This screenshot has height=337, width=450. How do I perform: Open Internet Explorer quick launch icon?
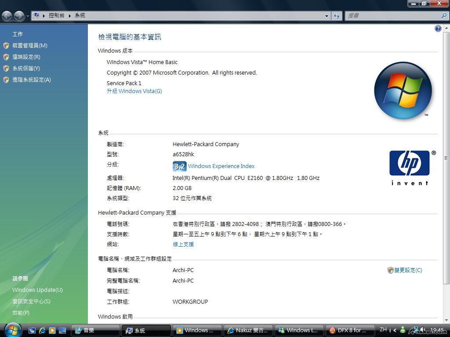click(42, 330)
